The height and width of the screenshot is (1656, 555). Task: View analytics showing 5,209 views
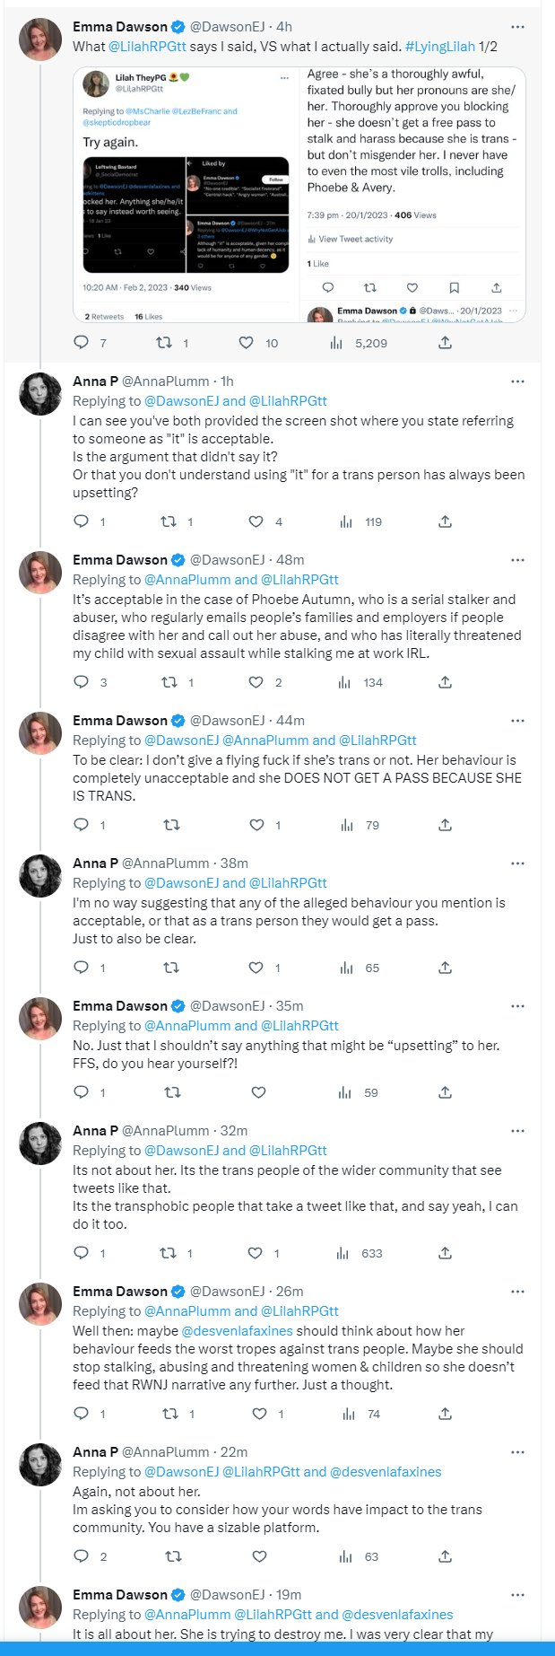pyautogui.click(x=359, y=343)
